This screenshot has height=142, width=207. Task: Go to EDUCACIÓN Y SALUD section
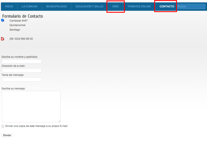tap(89, 7)
